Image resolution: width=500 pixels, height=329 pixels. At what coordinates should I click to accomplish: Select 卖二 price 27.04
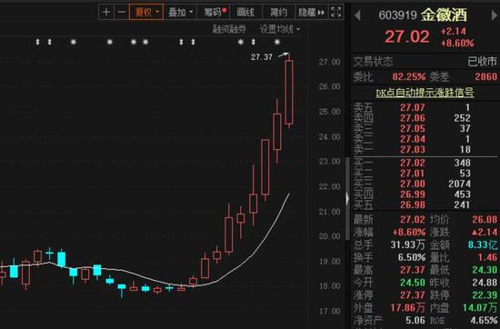(x=413, y=139)
